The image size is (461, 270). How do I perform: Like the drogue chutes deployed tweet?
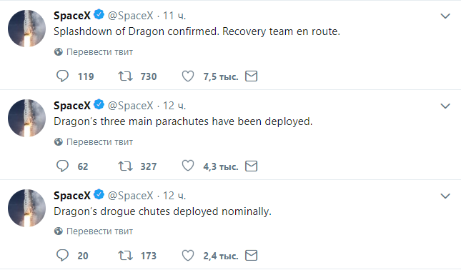[x=188, y=255]
